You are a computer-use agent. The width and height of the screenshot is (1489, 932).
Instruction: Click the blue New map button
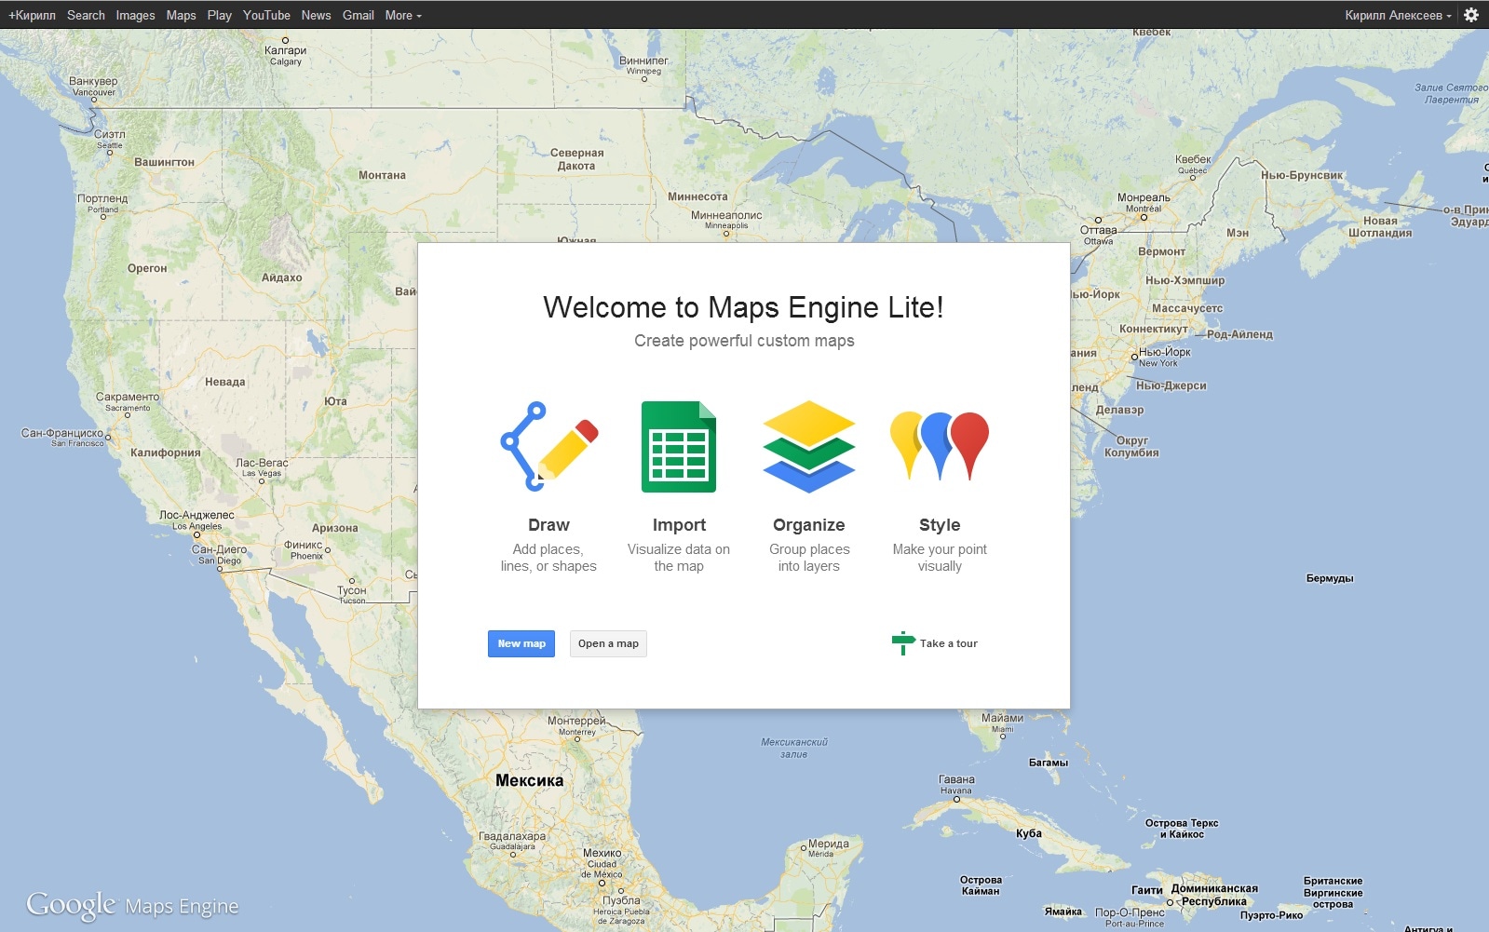coord(521,643)
